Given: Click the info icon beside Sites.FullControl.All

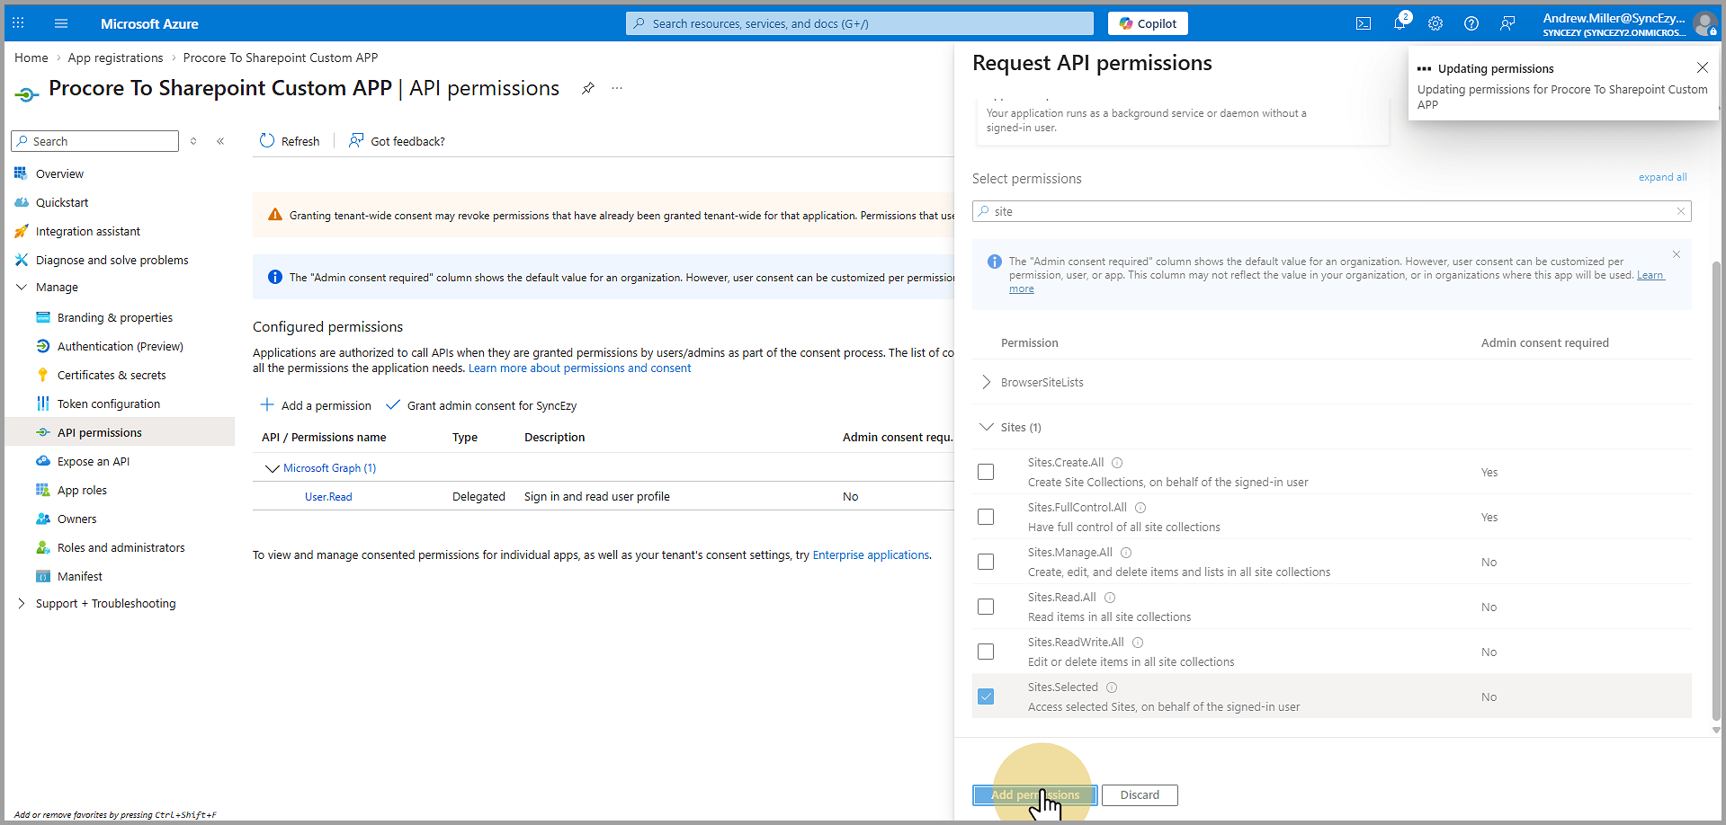Looking at the screenshot, I should [1140, 508].
